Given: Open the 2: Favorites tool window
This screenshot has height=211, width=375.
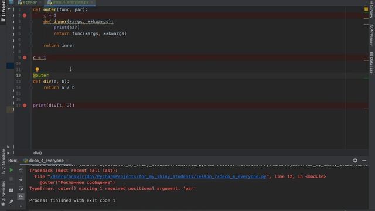Looking at the screenshot, I should (3, 194).
